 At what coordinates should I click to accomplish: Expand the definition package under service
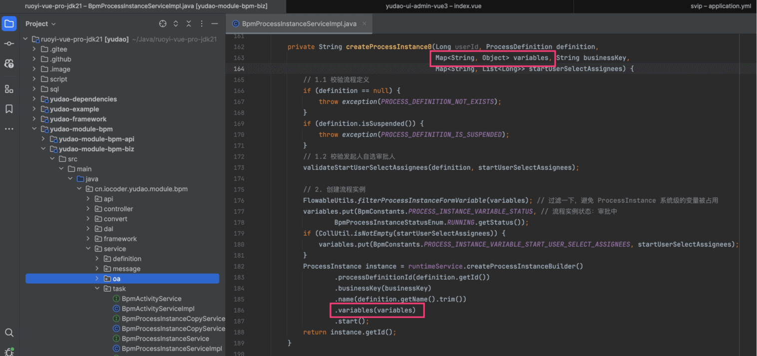tap(97, 259)
